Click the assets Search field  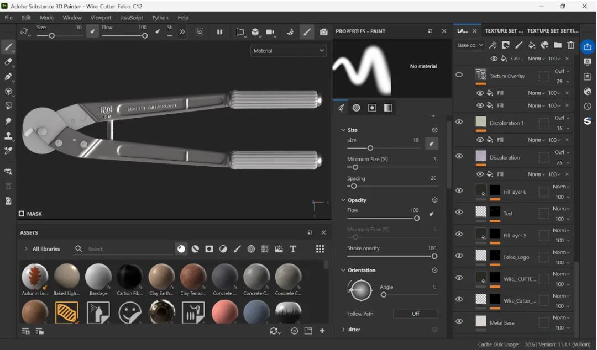tap(129, 249)
